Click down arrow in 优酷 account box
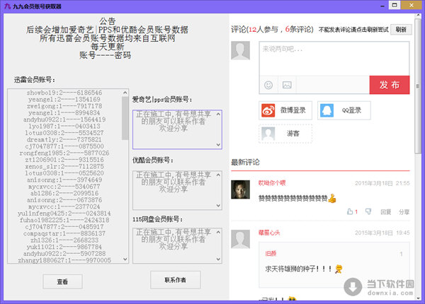 pyautogui.click(x=218, y=206)
